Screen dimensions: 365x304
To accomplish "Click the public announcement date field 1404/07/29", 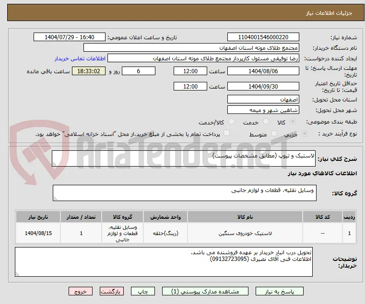I will pyautogui.click(x=70, y=37).
